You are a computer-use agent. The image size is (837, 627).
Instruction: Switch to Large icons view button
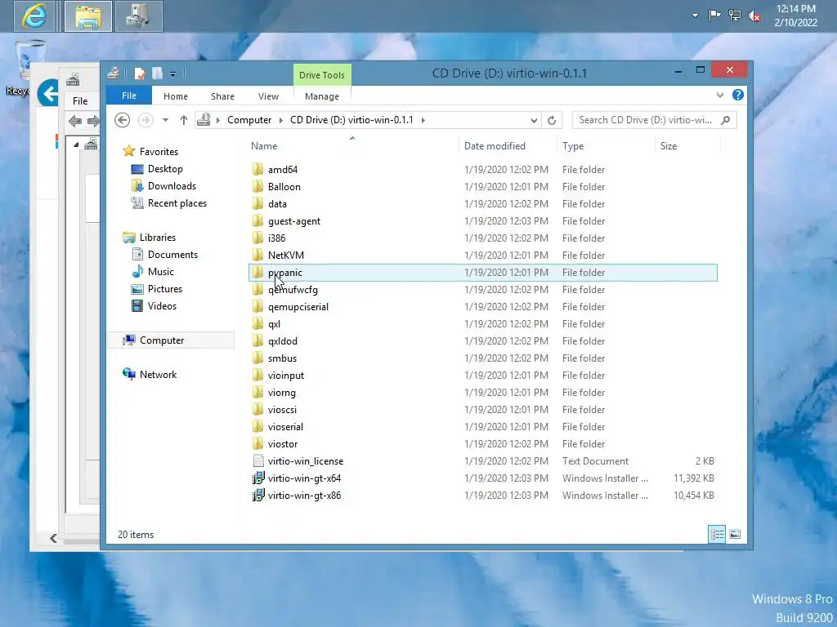(x=735, y=534)
